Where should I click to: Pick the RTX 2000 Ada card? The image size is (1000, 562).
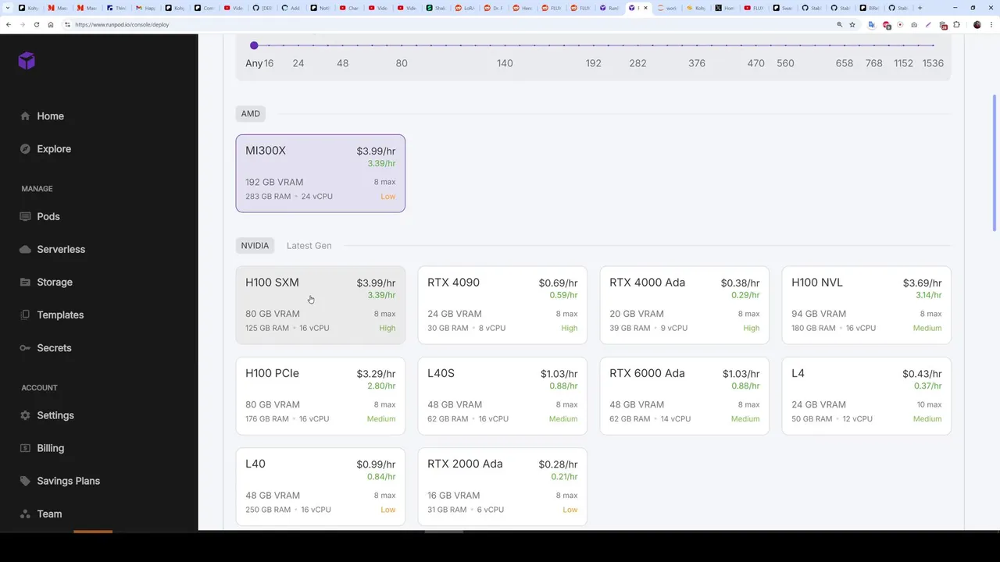pos(502,486)
